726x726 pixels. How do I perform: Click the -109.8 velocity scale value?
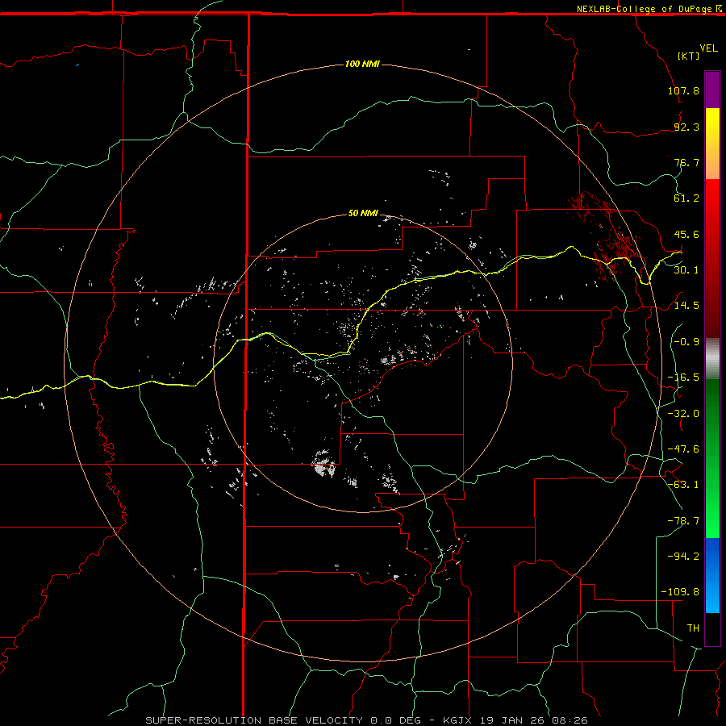(x=680, y=592)
